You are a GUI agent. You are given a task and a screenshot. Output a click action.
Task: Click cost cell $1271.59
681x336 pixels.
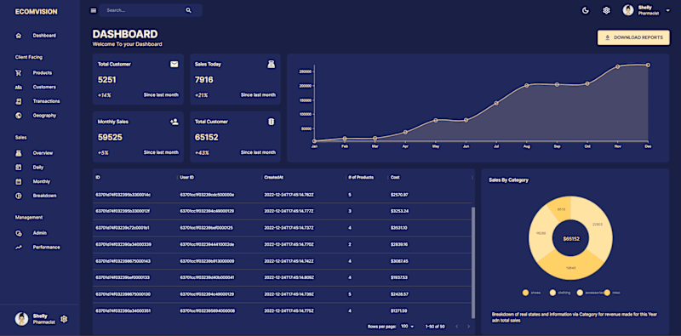(x=399, y=310)
